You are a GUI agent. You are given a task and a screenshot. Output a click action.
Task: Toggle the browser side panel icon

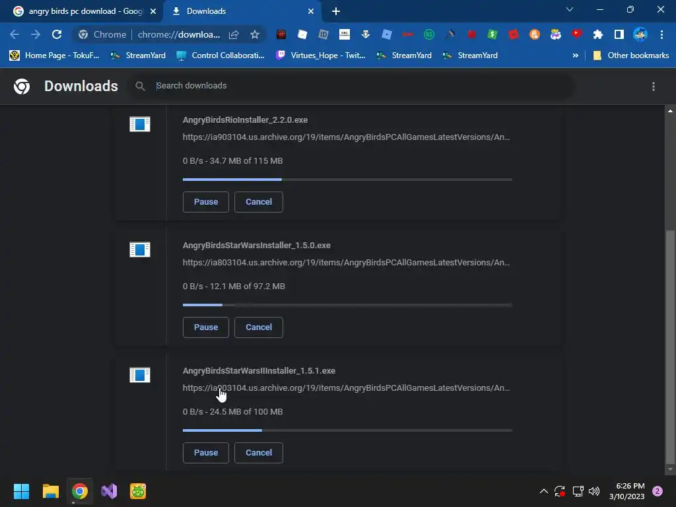[619, 34]
